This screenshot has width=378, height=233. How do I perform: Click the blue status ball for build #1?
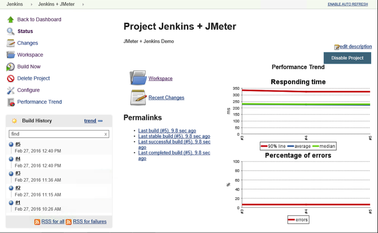click(11, 203)
